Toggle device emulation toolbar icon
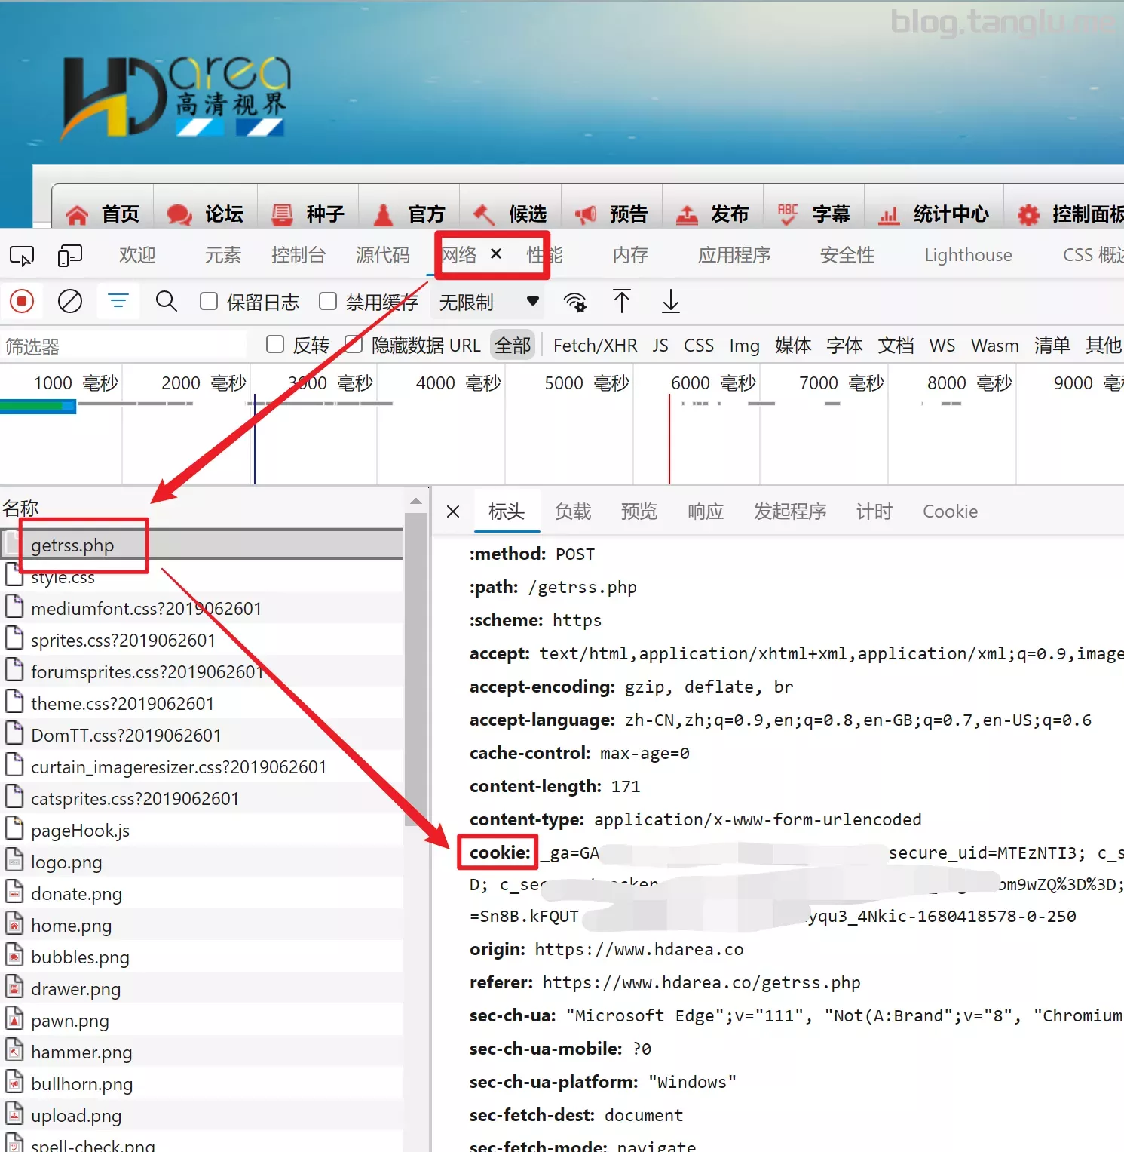This screenshot has width=1124, height=1152. click(x=69, y=256)
